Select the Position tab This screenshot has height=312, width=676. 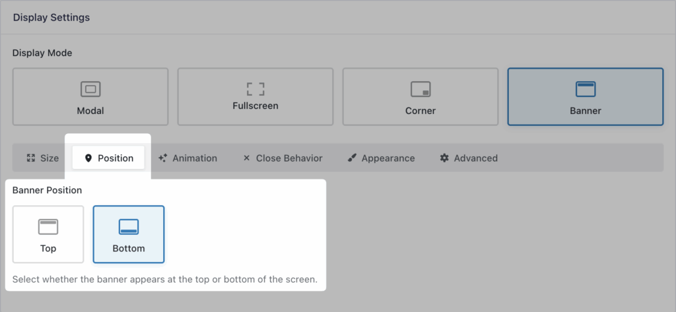(x=108, y=158)
